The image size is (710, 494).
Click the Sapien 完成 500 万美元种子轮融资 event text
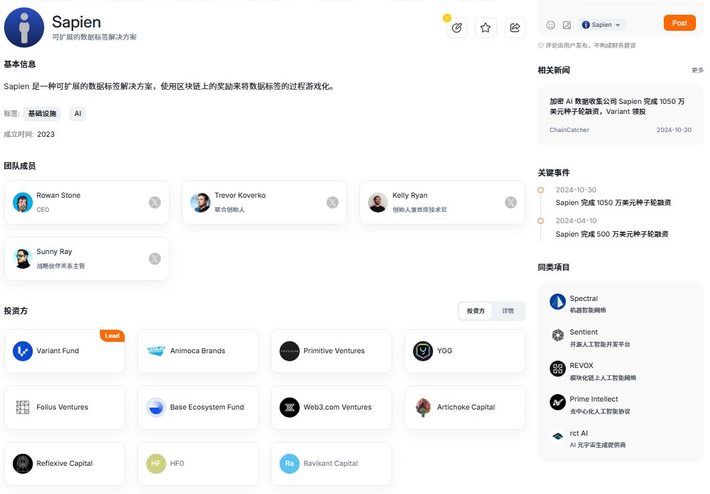point(612,234)
